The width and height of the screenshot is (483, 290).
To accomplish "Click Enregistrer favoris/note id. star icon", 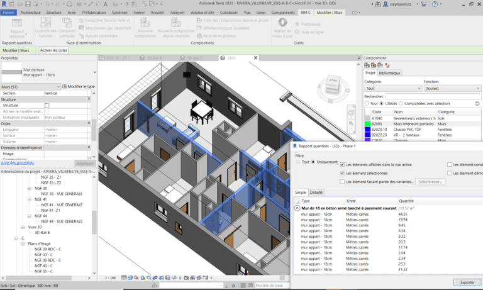I will [x=81, y=20].
